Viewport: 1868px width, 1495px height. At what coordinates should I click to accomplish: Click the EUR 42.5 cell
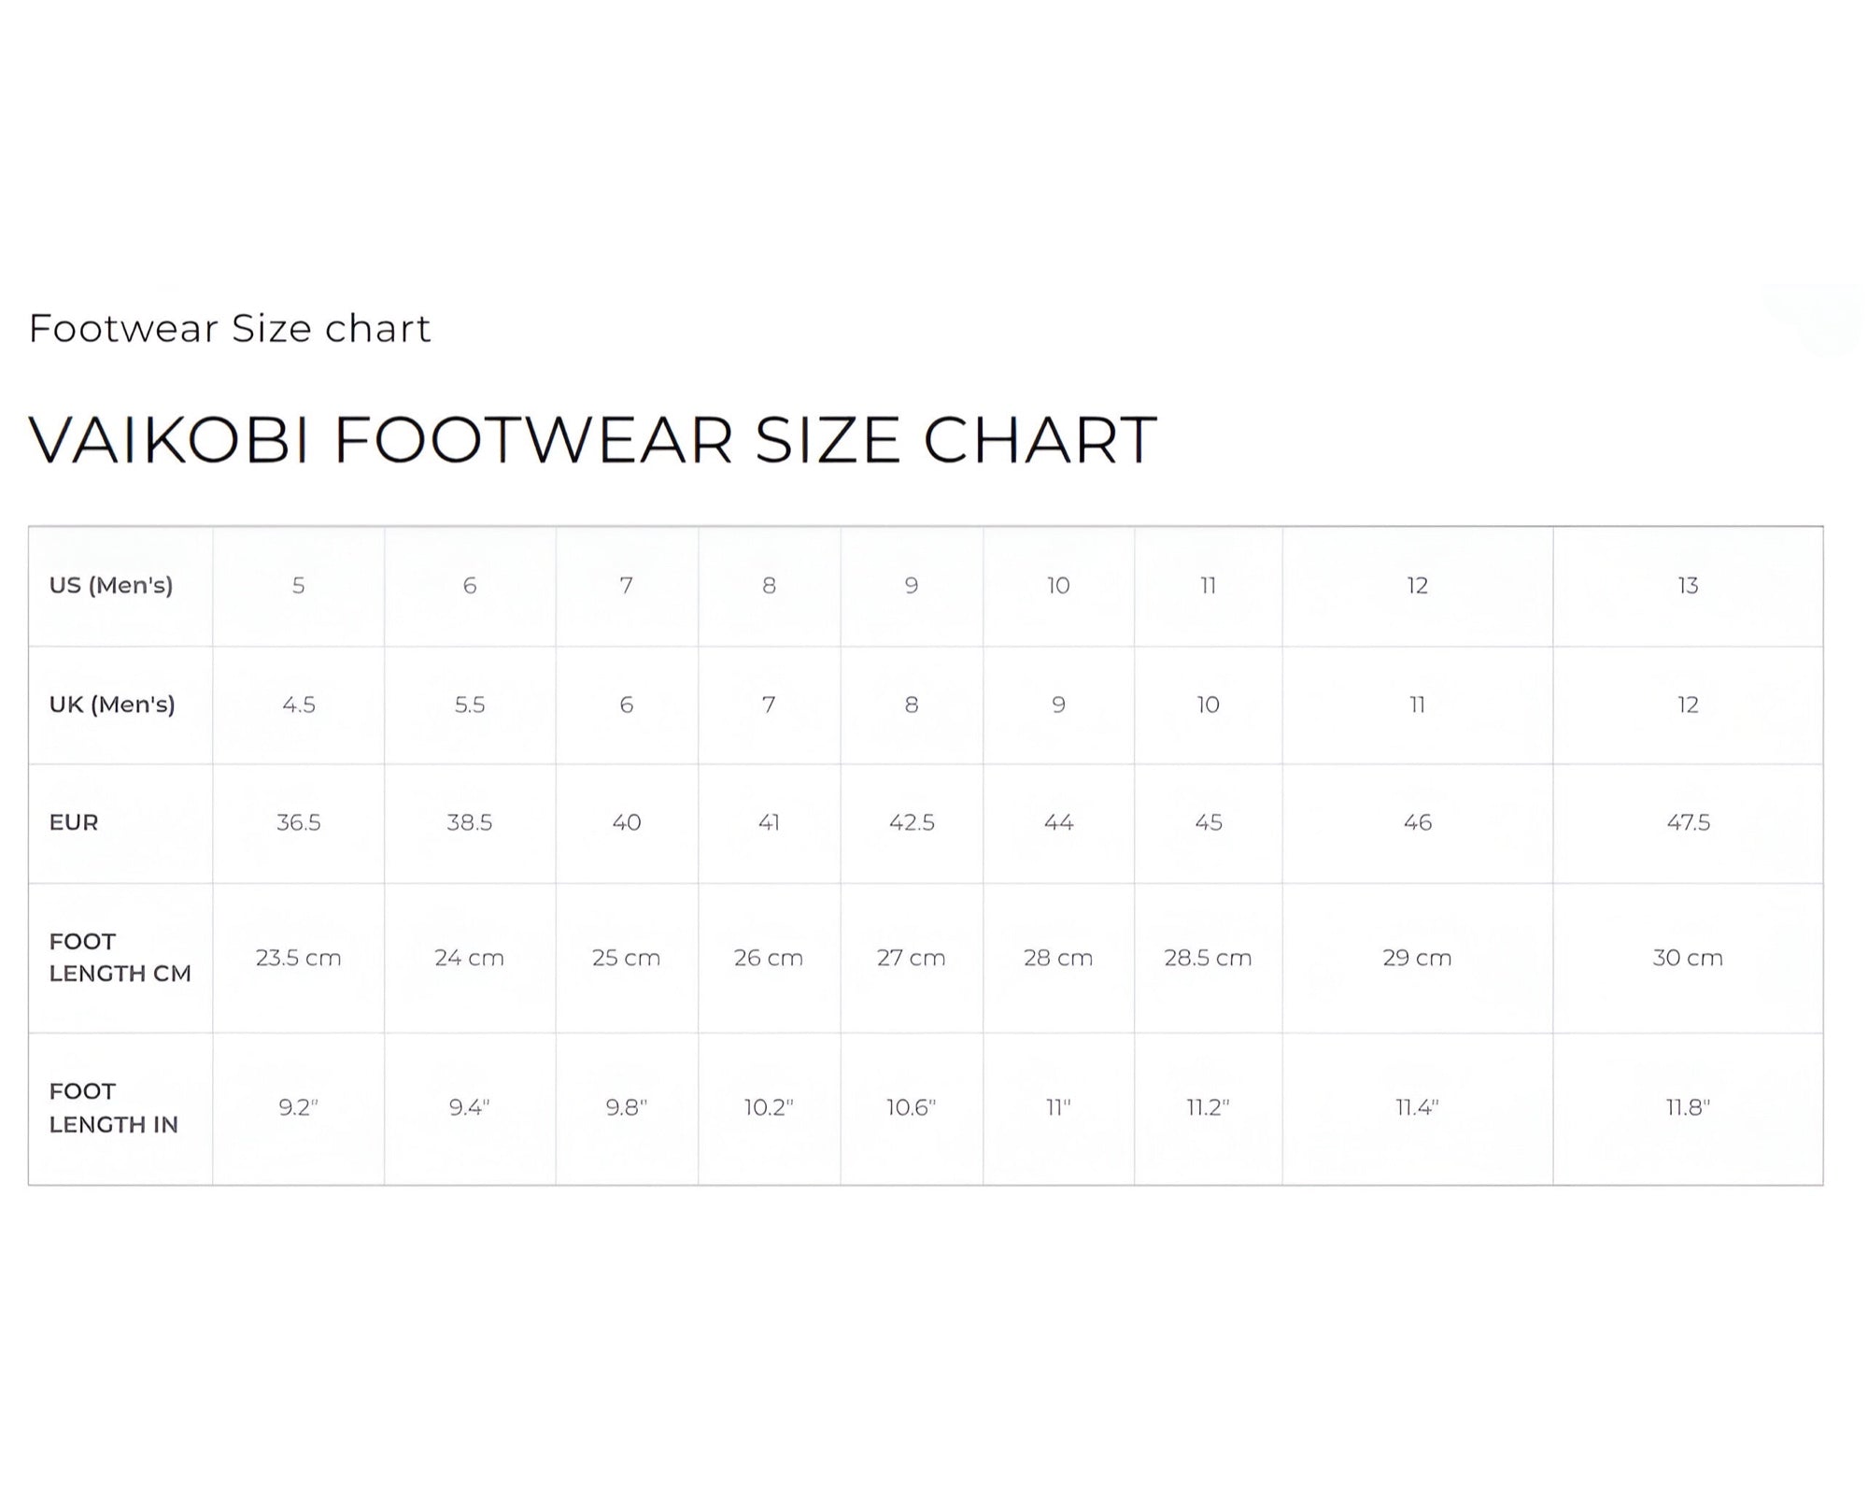click(911, 822)
